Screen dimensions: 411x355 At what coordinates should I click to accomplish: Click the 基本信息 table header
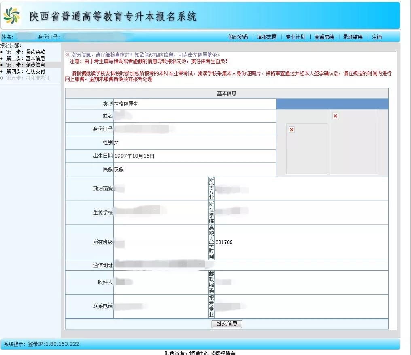click(227, 93)
